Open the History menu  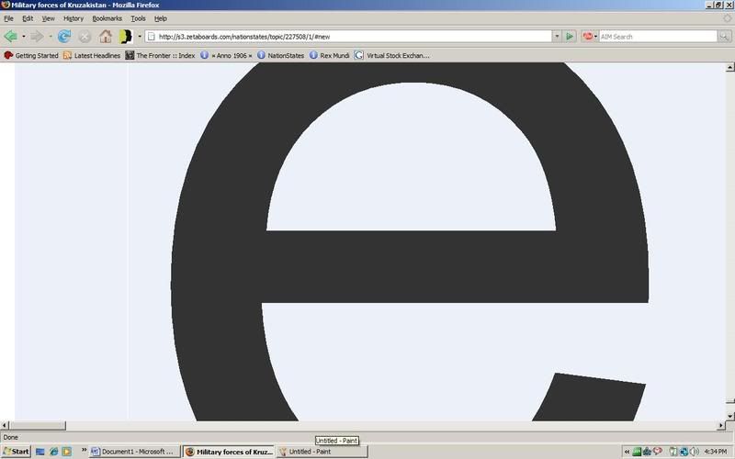(x=73, y=18)
